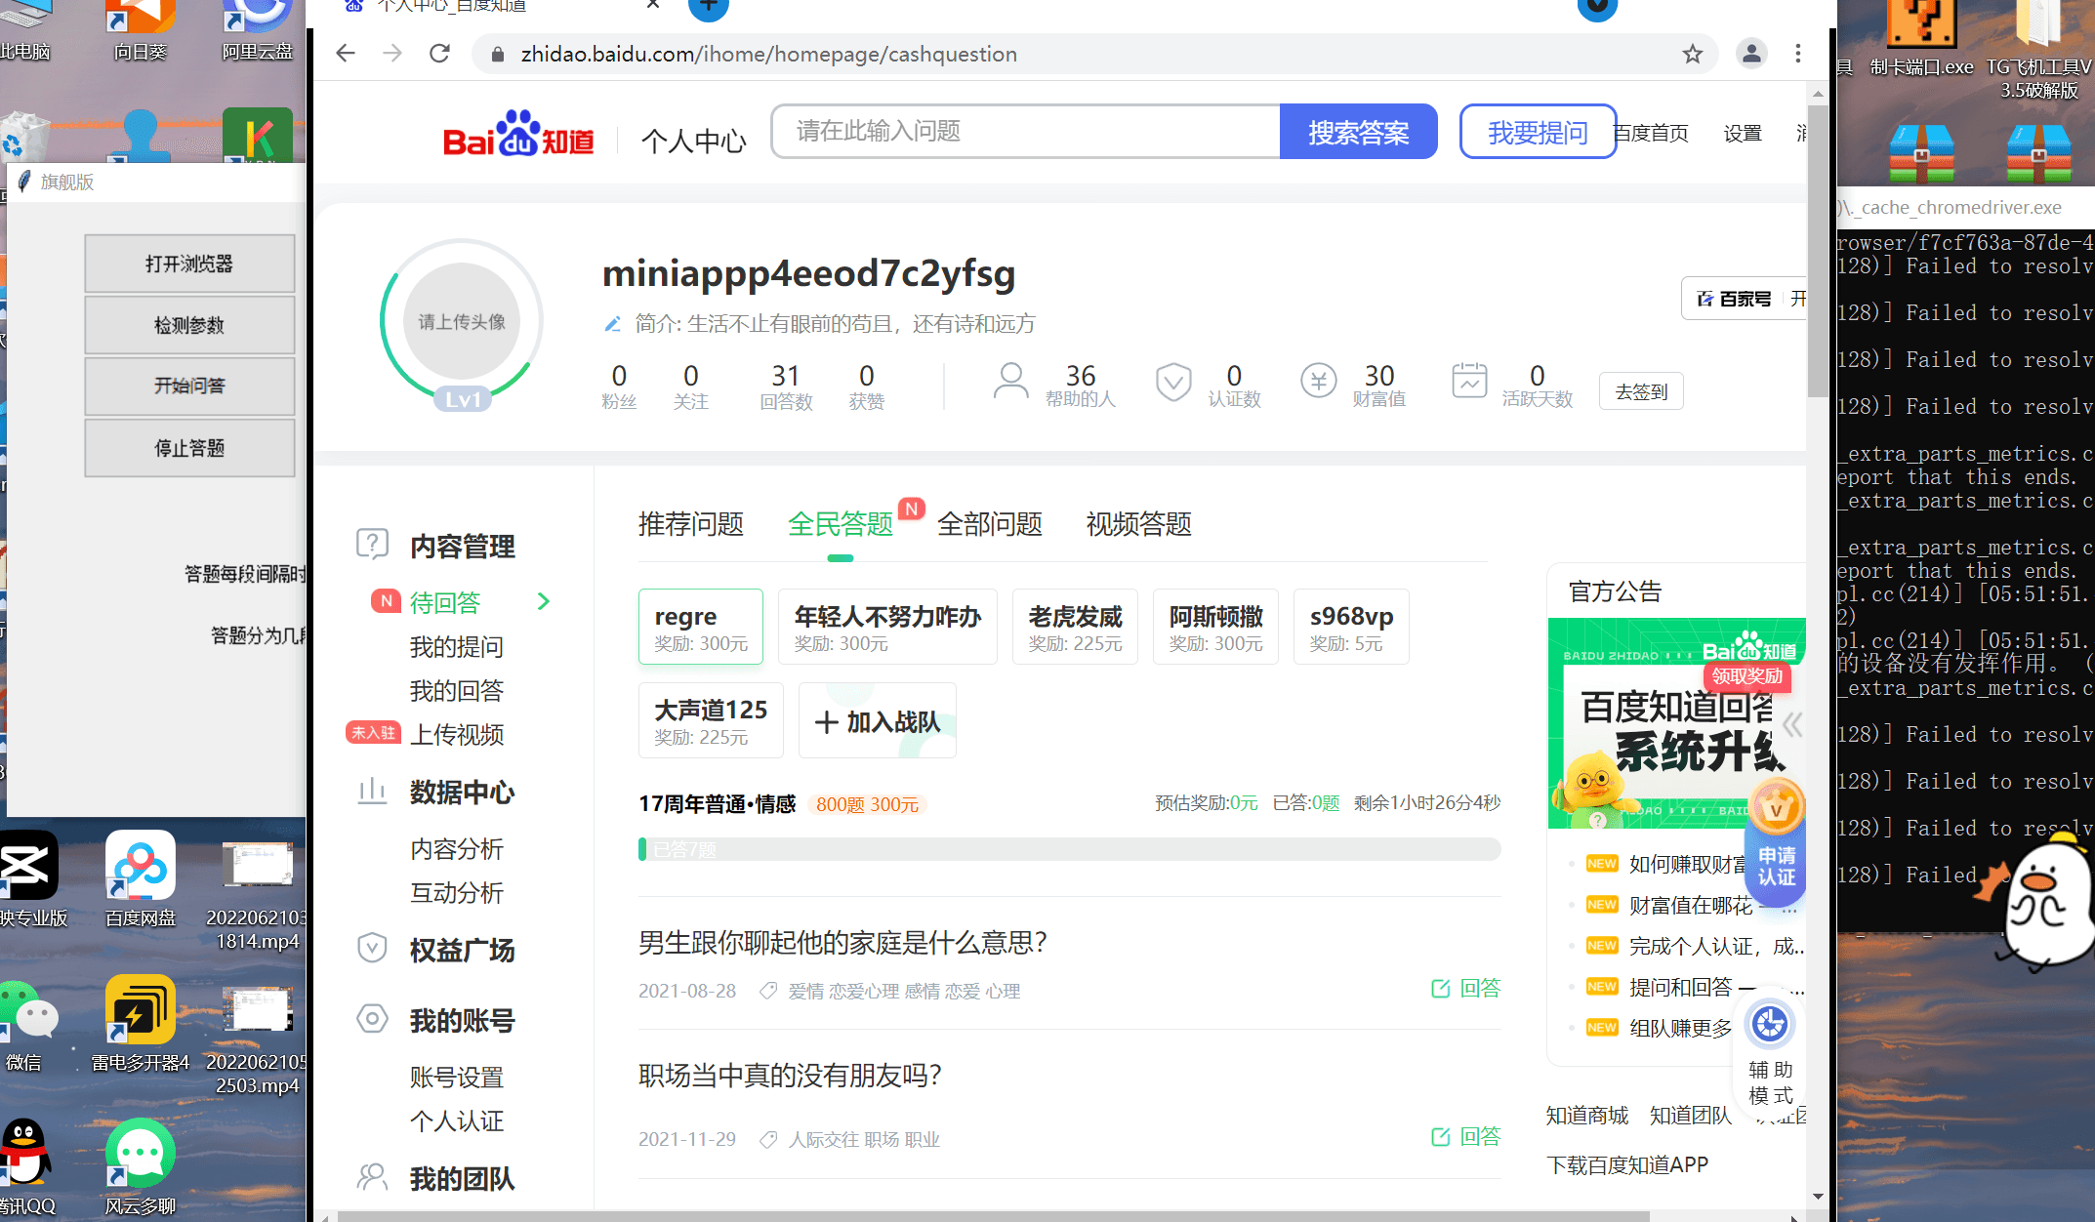Click the 我的团队 people icon
This screenshot has height=1222, width=2095.
(x=373, y=1177)
